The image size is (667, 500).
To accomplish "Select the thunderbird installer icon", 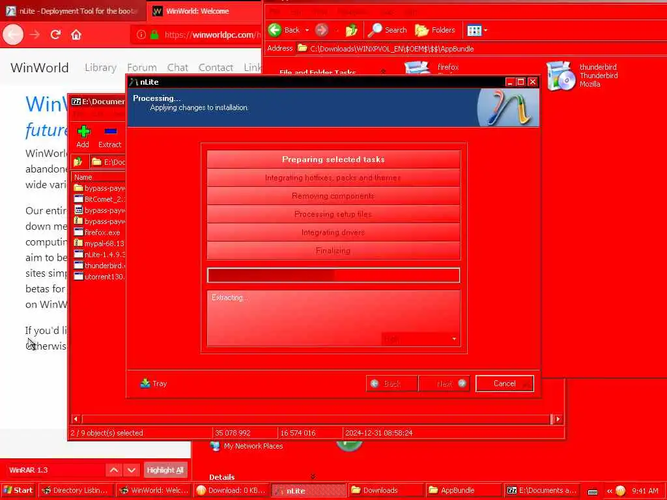I will click(561, 76).
